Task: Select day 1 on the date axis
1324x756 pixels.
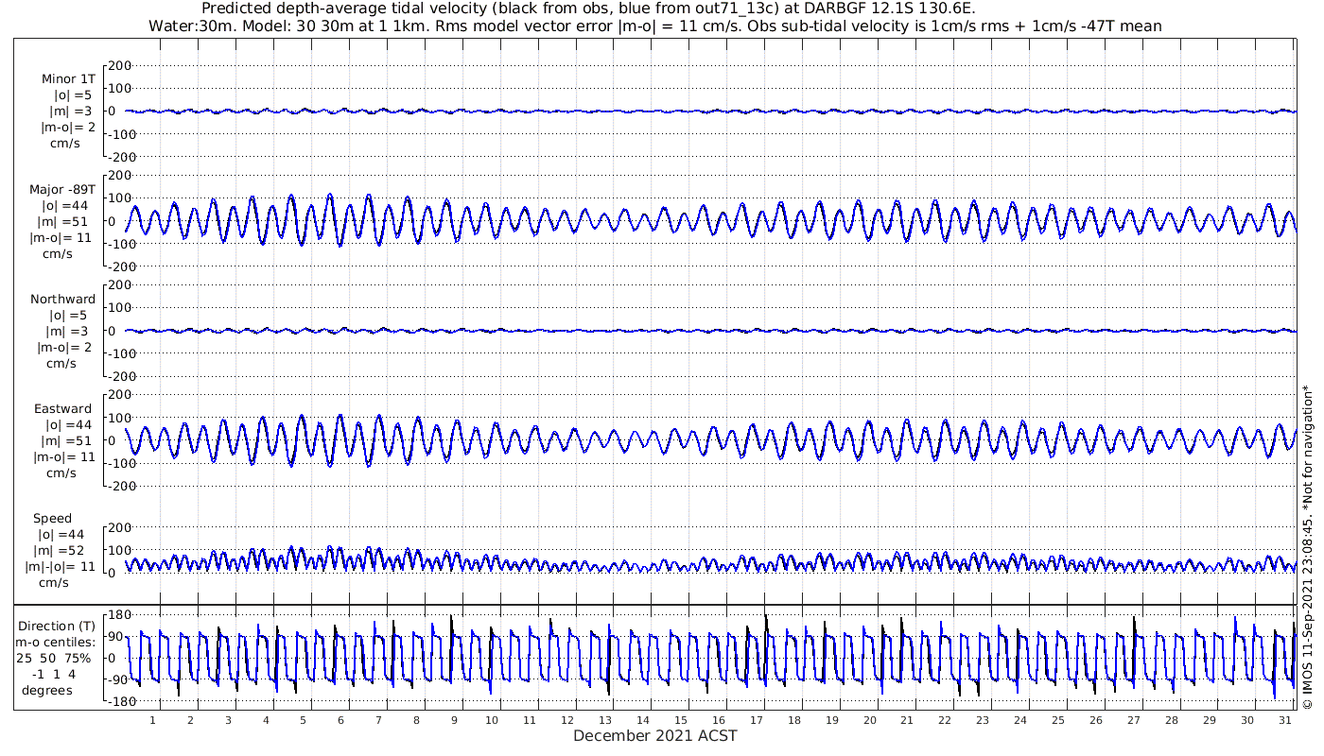Action: pyautogui.click(x=152, y=720)
